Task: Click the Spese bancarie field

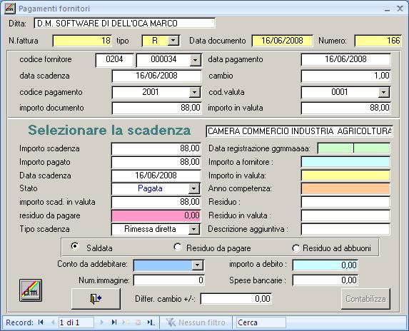Action: click(x=325, y=280)
